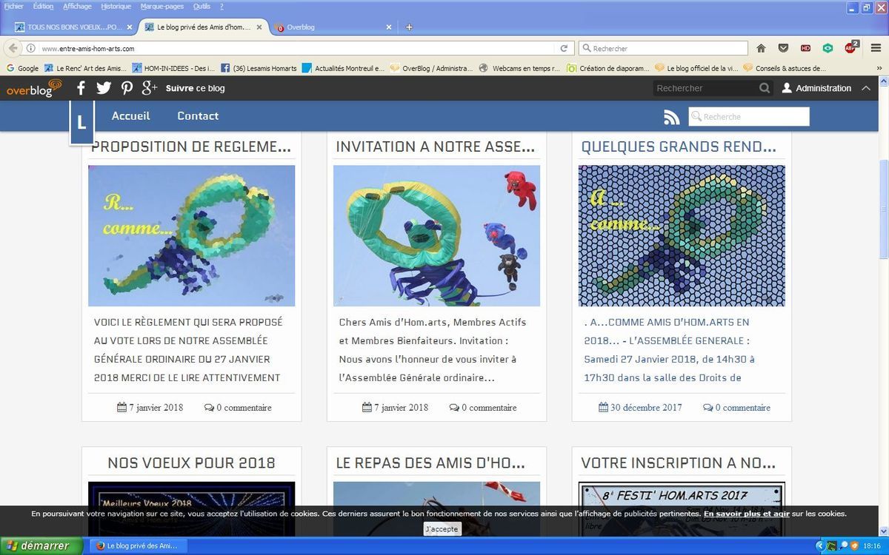Viewport: 889px width, 555px height.
Task: Share blog on Twitter icon
Action: (104, 88)
